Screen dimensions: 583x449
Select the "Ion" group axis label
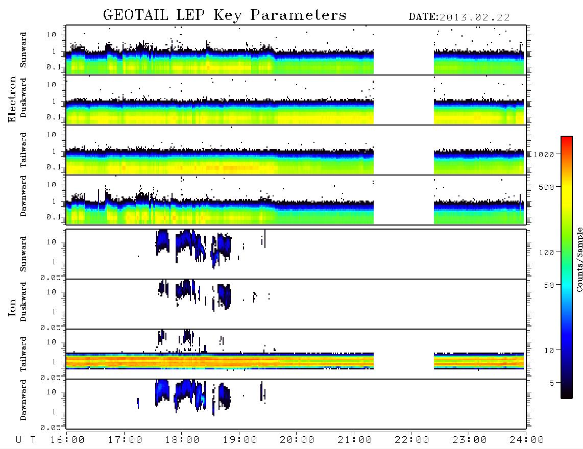[12, 307]
